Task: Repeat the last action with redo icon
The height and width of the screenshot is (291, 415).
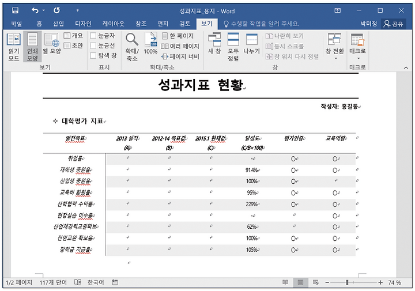Action: pos(56,10)
